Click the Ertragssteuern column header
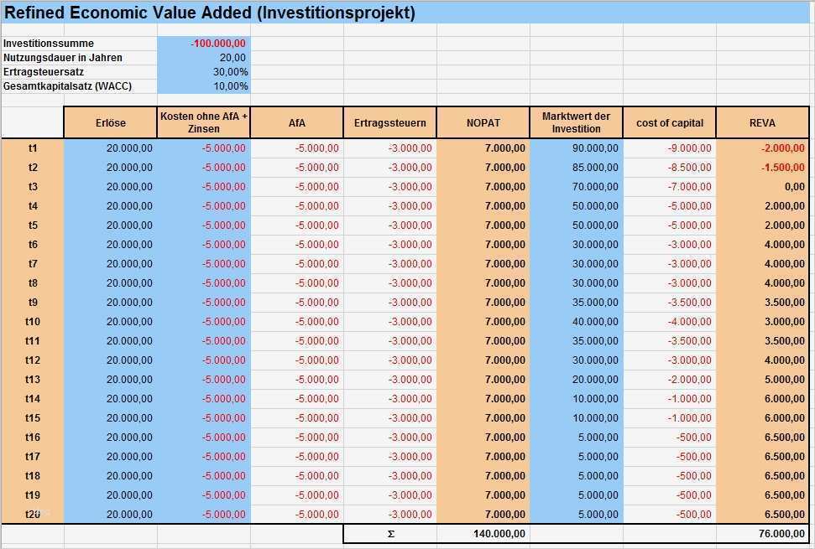 389,122
